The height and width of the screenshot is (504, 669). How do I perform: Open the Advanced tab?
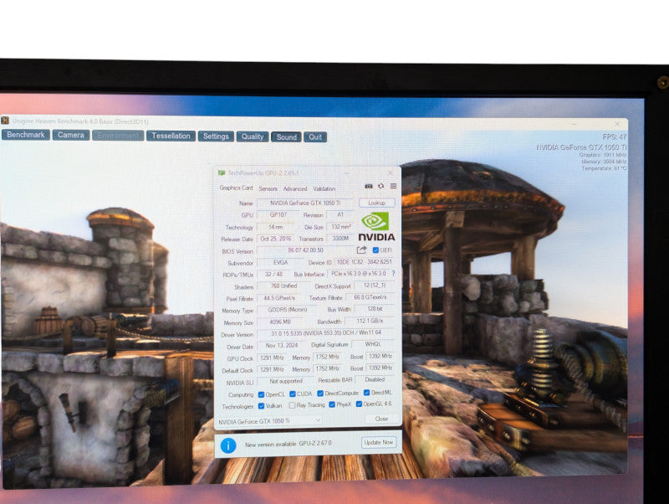pos(295,188)
